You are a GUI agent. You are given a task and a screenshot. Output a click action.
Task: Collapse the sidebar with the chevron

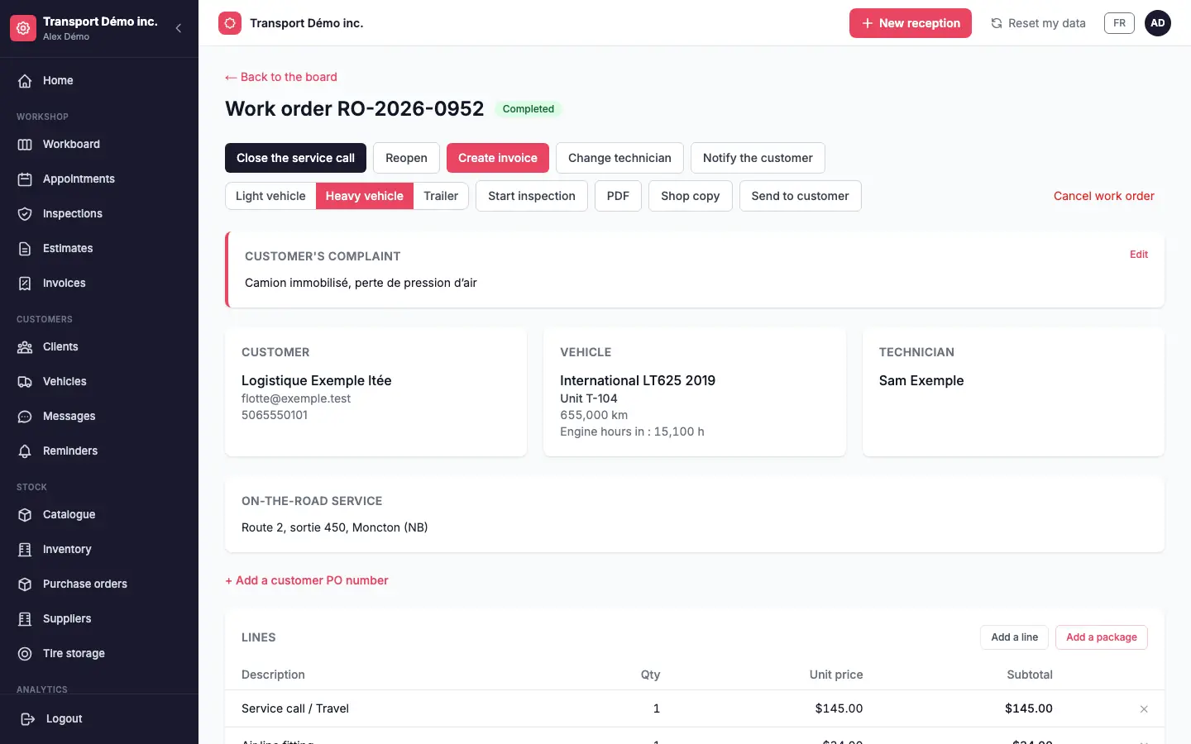click(x=179, y=28)
